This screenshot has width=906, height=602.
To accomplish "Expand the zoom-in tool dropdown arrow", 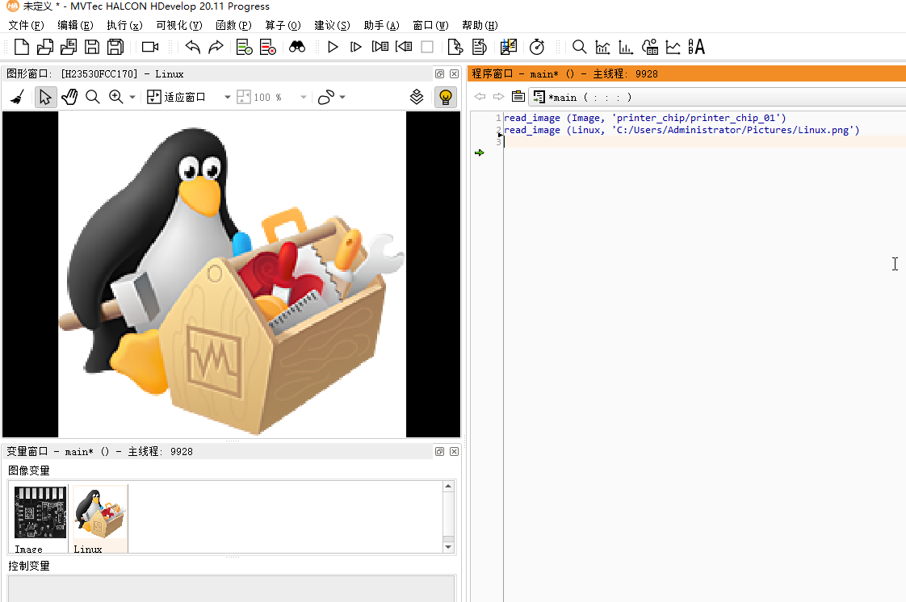I will coord(132,97).
